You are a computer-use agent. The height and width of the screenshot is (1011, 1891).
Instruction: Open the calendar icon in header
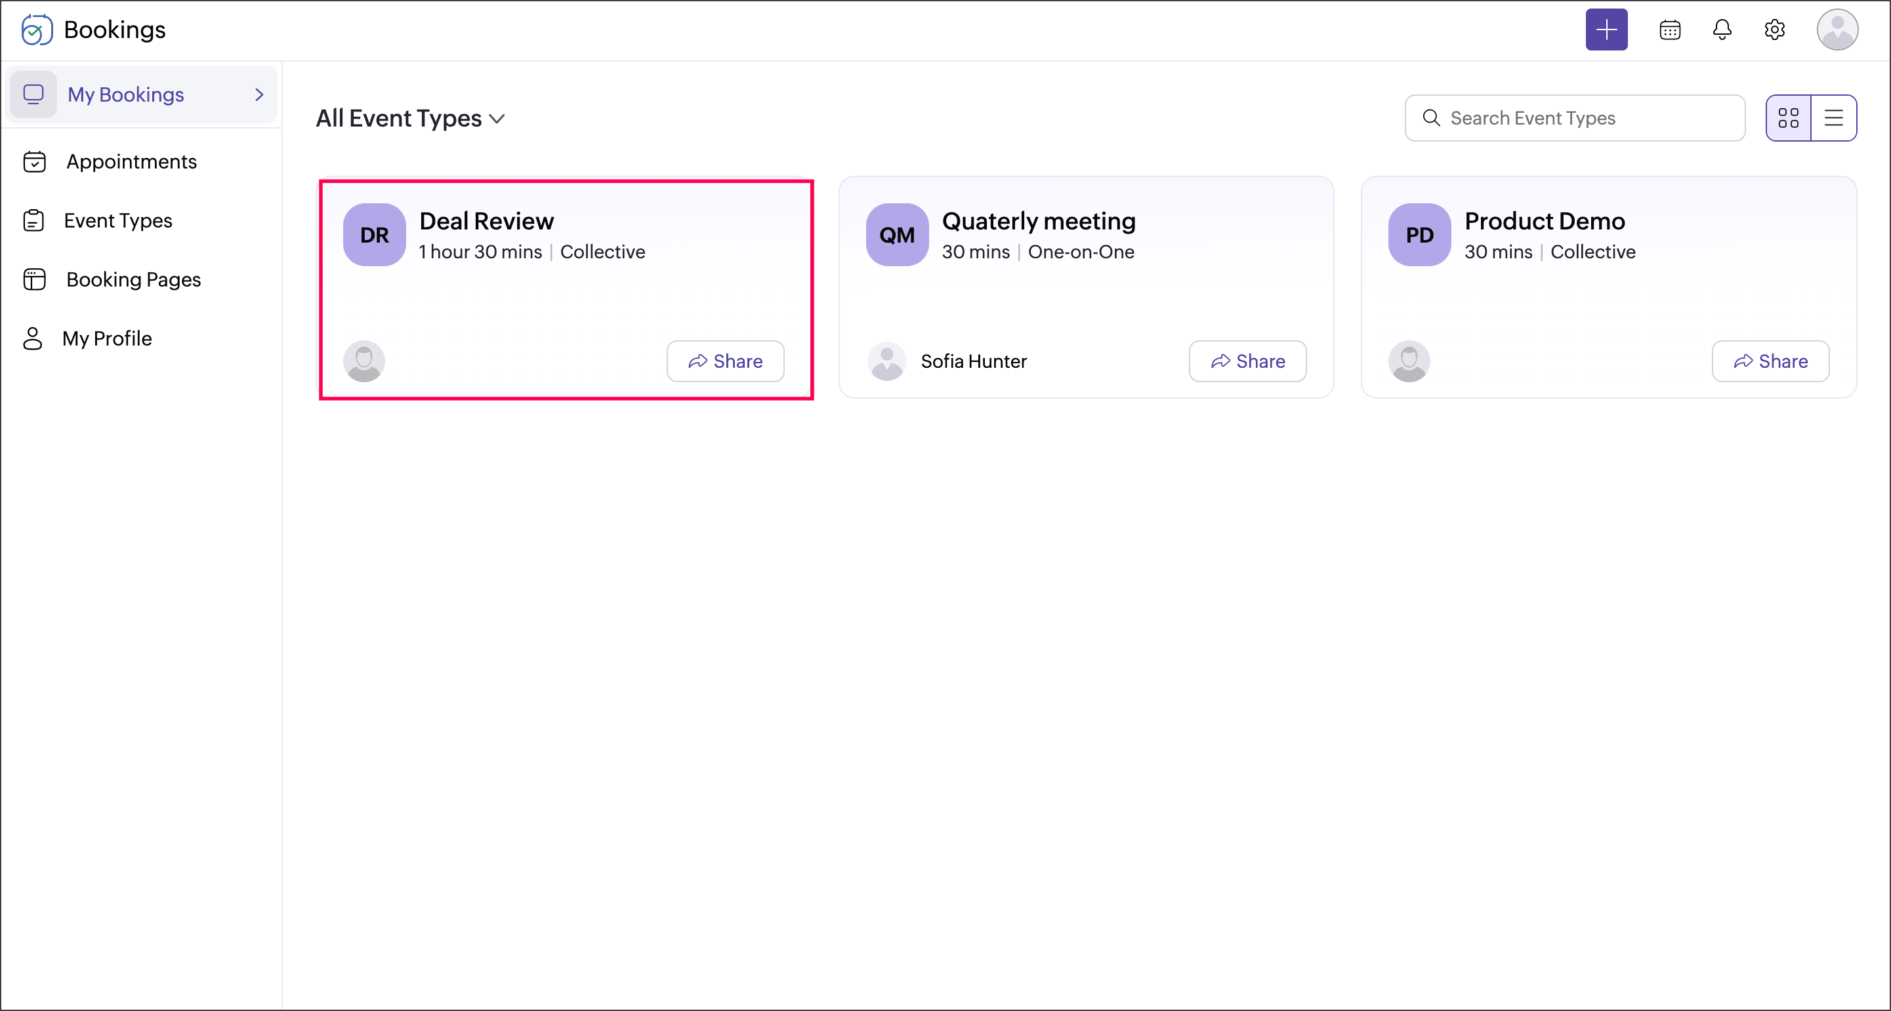(x=1669, y=30)
